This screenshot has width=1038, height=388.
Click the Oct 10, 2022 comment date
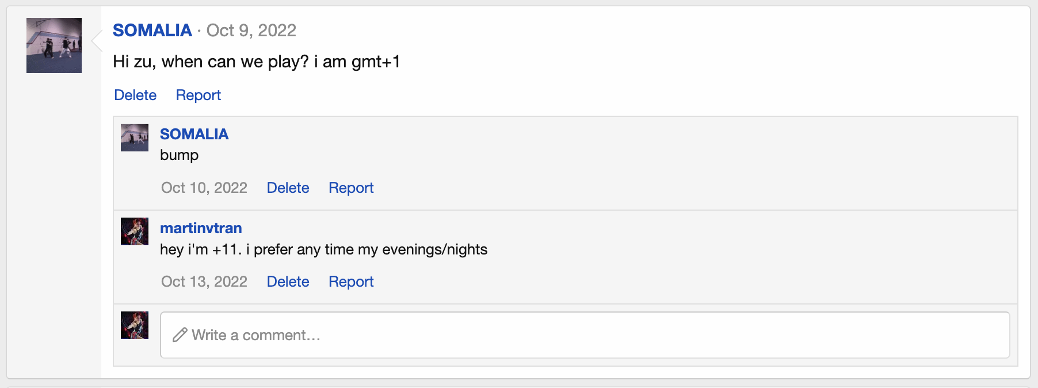pos(204,188)
